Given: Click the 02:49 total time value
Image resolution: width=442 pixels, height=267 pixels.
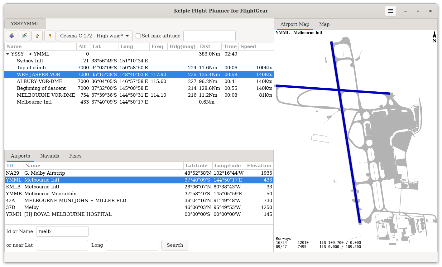Looking at the screenshot, I should click(231, 54).
